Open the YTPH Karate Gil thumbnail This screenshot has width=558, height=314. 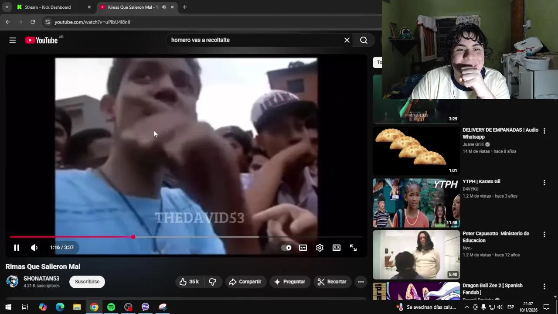coord(416,203)
